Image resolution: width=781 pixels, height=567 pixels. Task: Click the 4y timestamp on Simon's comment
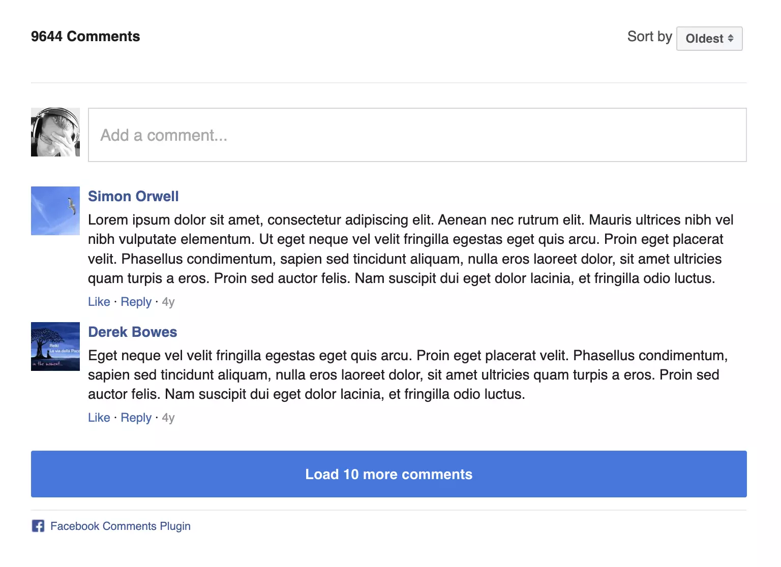click(x=168, y=301)
